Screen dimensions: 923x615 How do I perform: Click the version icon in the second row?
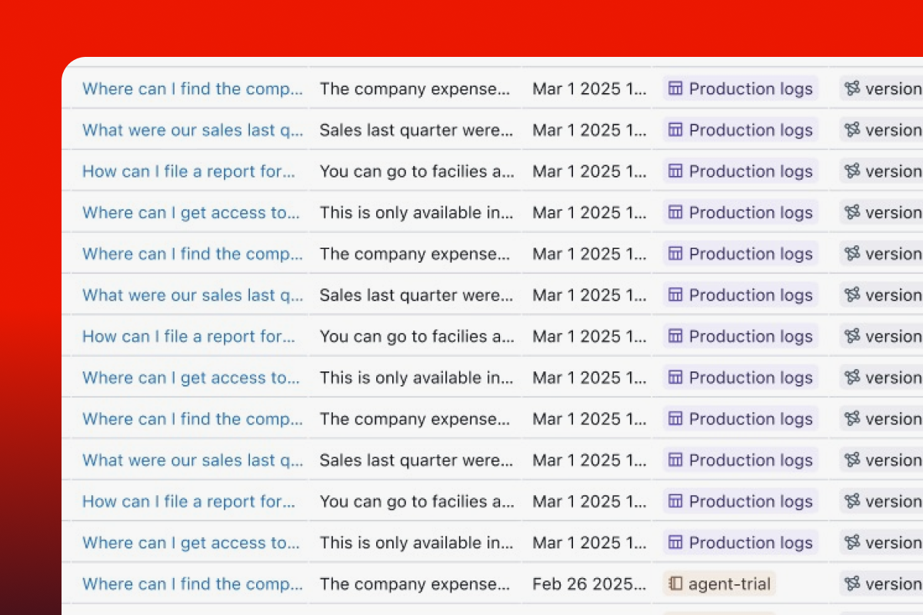(851, 131)
